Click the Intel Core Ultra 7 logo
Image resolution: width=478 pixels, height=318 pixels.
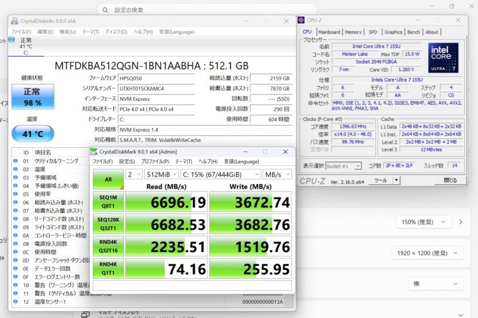pos(443,58)
